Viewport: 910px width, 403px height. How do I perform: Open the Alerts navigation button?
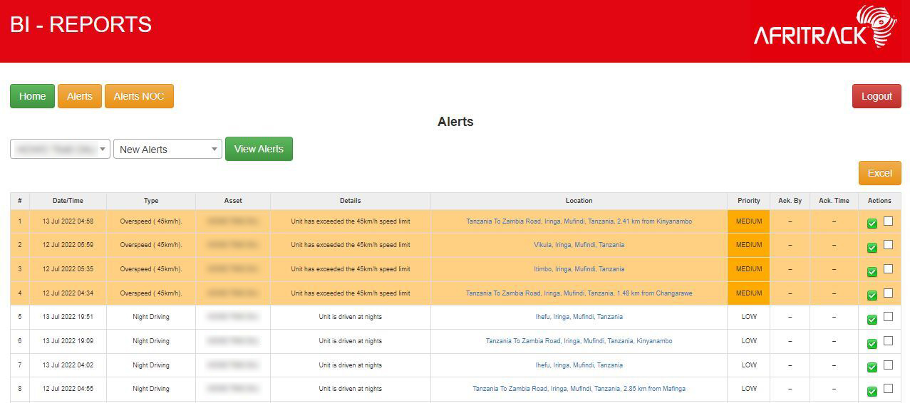tap(80, 96)
